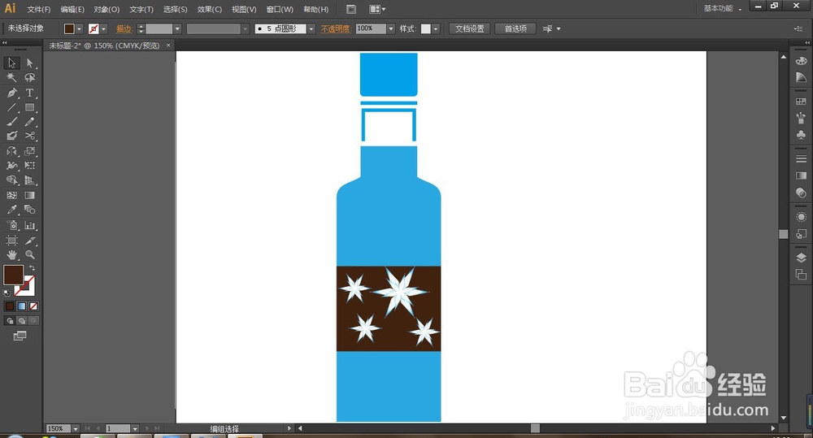Viewport: 813px width, 438px height.
Task: Select the Selection tool (black arrow)
Action: coord(11,63)
